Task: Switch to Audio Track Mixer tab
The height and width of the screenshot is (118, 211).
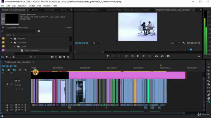Action: point(128,10)
